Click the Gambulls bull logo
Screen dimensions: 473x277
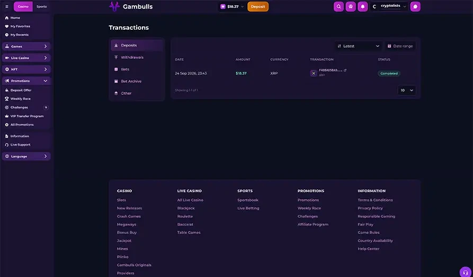coord(114,6)
